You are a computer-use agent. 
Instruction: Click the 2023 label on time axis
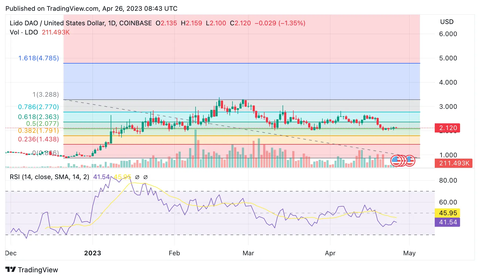(92, 253)
